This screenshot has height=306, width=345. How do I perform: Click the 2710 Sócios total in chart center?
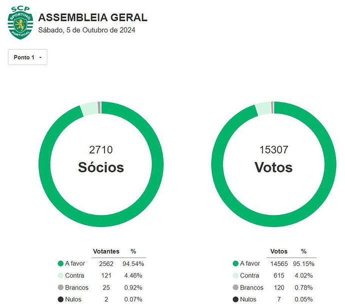[100, 149]
